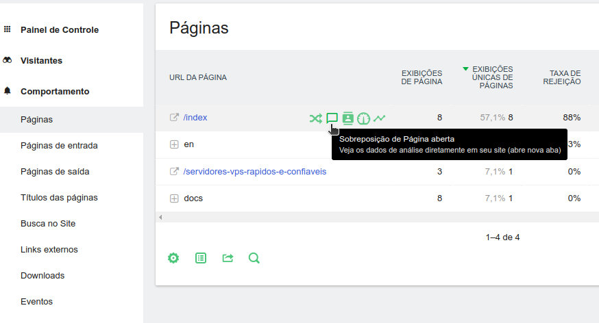Open segmented visitor log icon for /index
The height and width of the screenshot is (323, 599).
[347, 118]
